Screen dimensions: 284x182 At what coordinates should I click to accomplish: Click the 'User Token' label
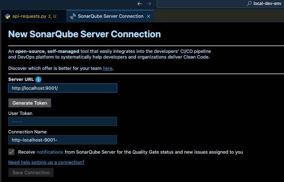coord(20,114)
